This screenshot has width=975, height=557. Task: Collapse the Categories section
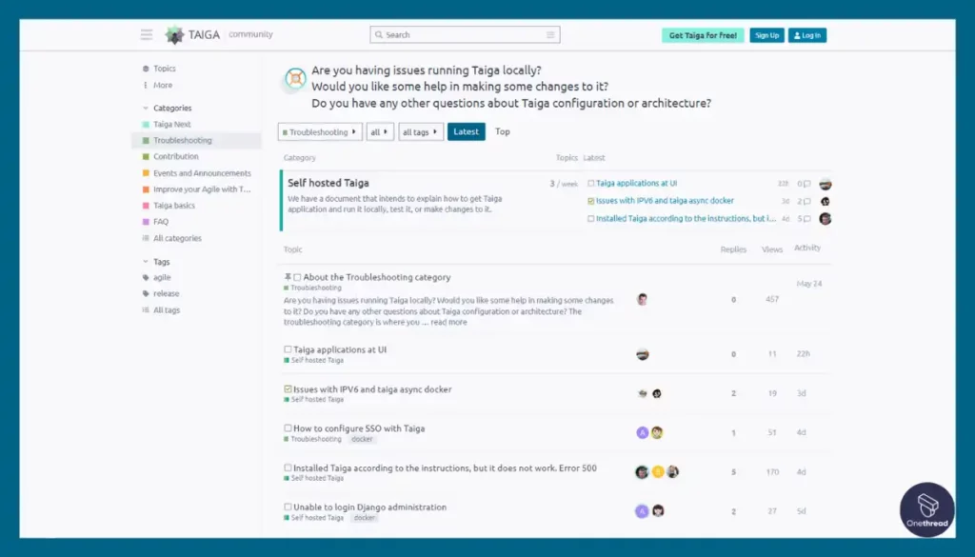pos(148,108)
